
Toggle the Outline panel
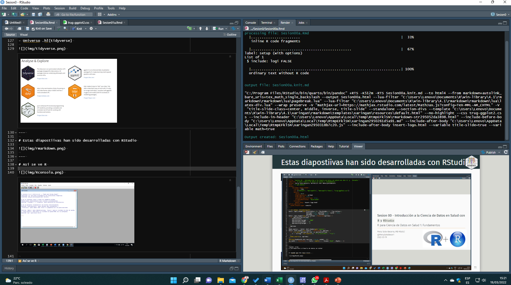click(230, 35)
